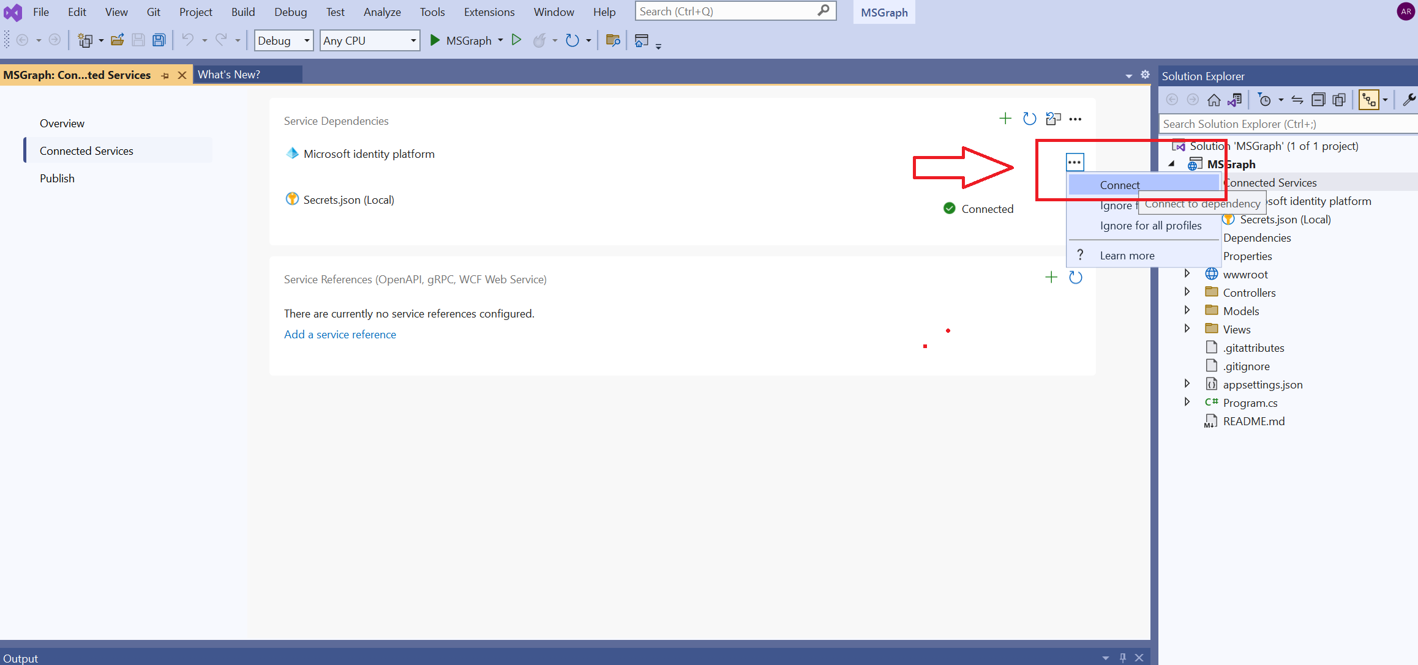Expand the Controllers folder node
The height and width of the screenshot is (665, 1418).
point(1187,292)
